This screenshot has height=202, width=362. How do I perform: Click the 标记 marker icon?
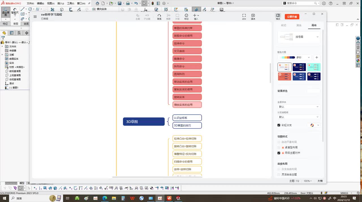186,17
